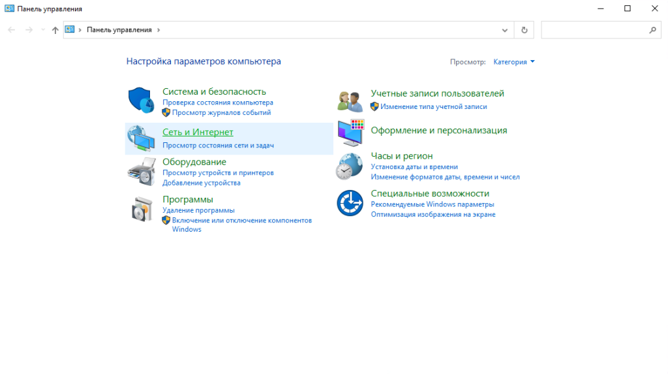Click Удаление программы link
The width and height of the screenshot is (668, 374).
pyautogui.click(x=198, y=210)
